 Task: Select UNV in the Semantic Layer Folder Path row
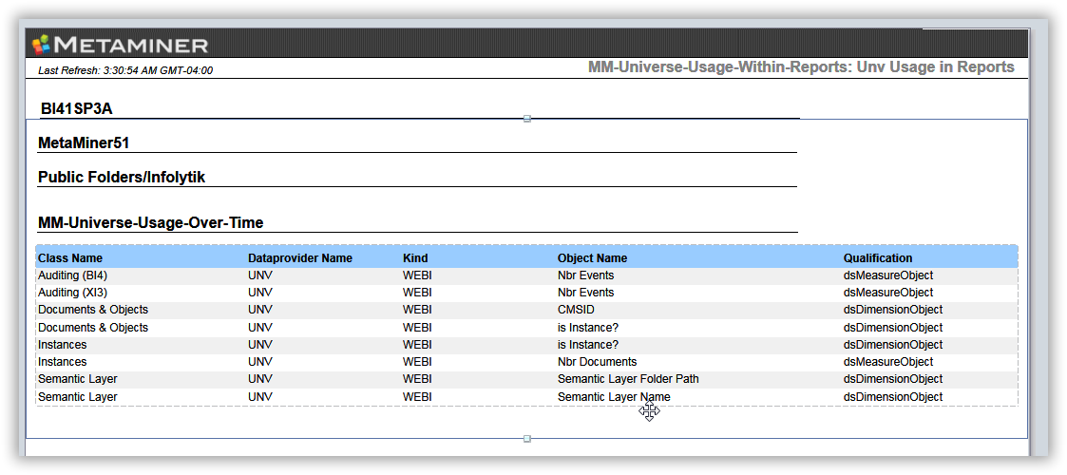260,379
